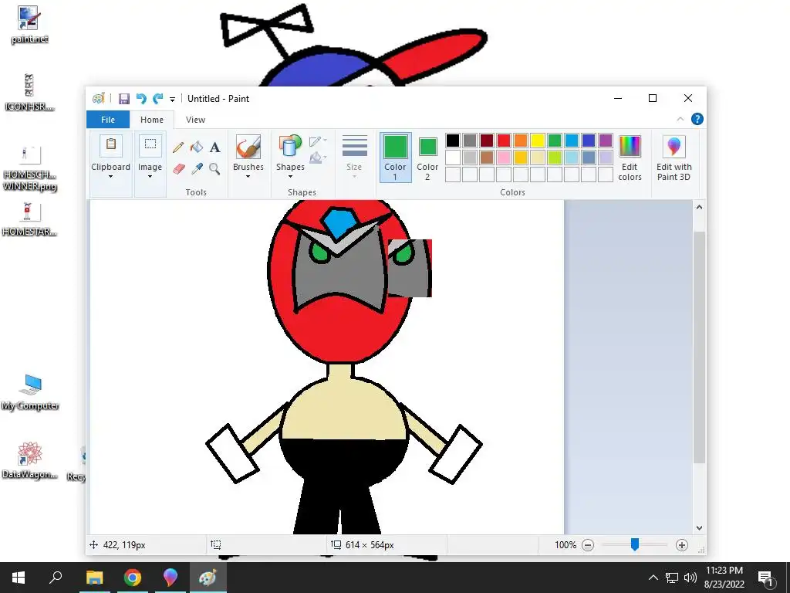Screen dimensions: 790x593
Task: Expand the Shapes dropdown arrow
Action: (290, 177)
